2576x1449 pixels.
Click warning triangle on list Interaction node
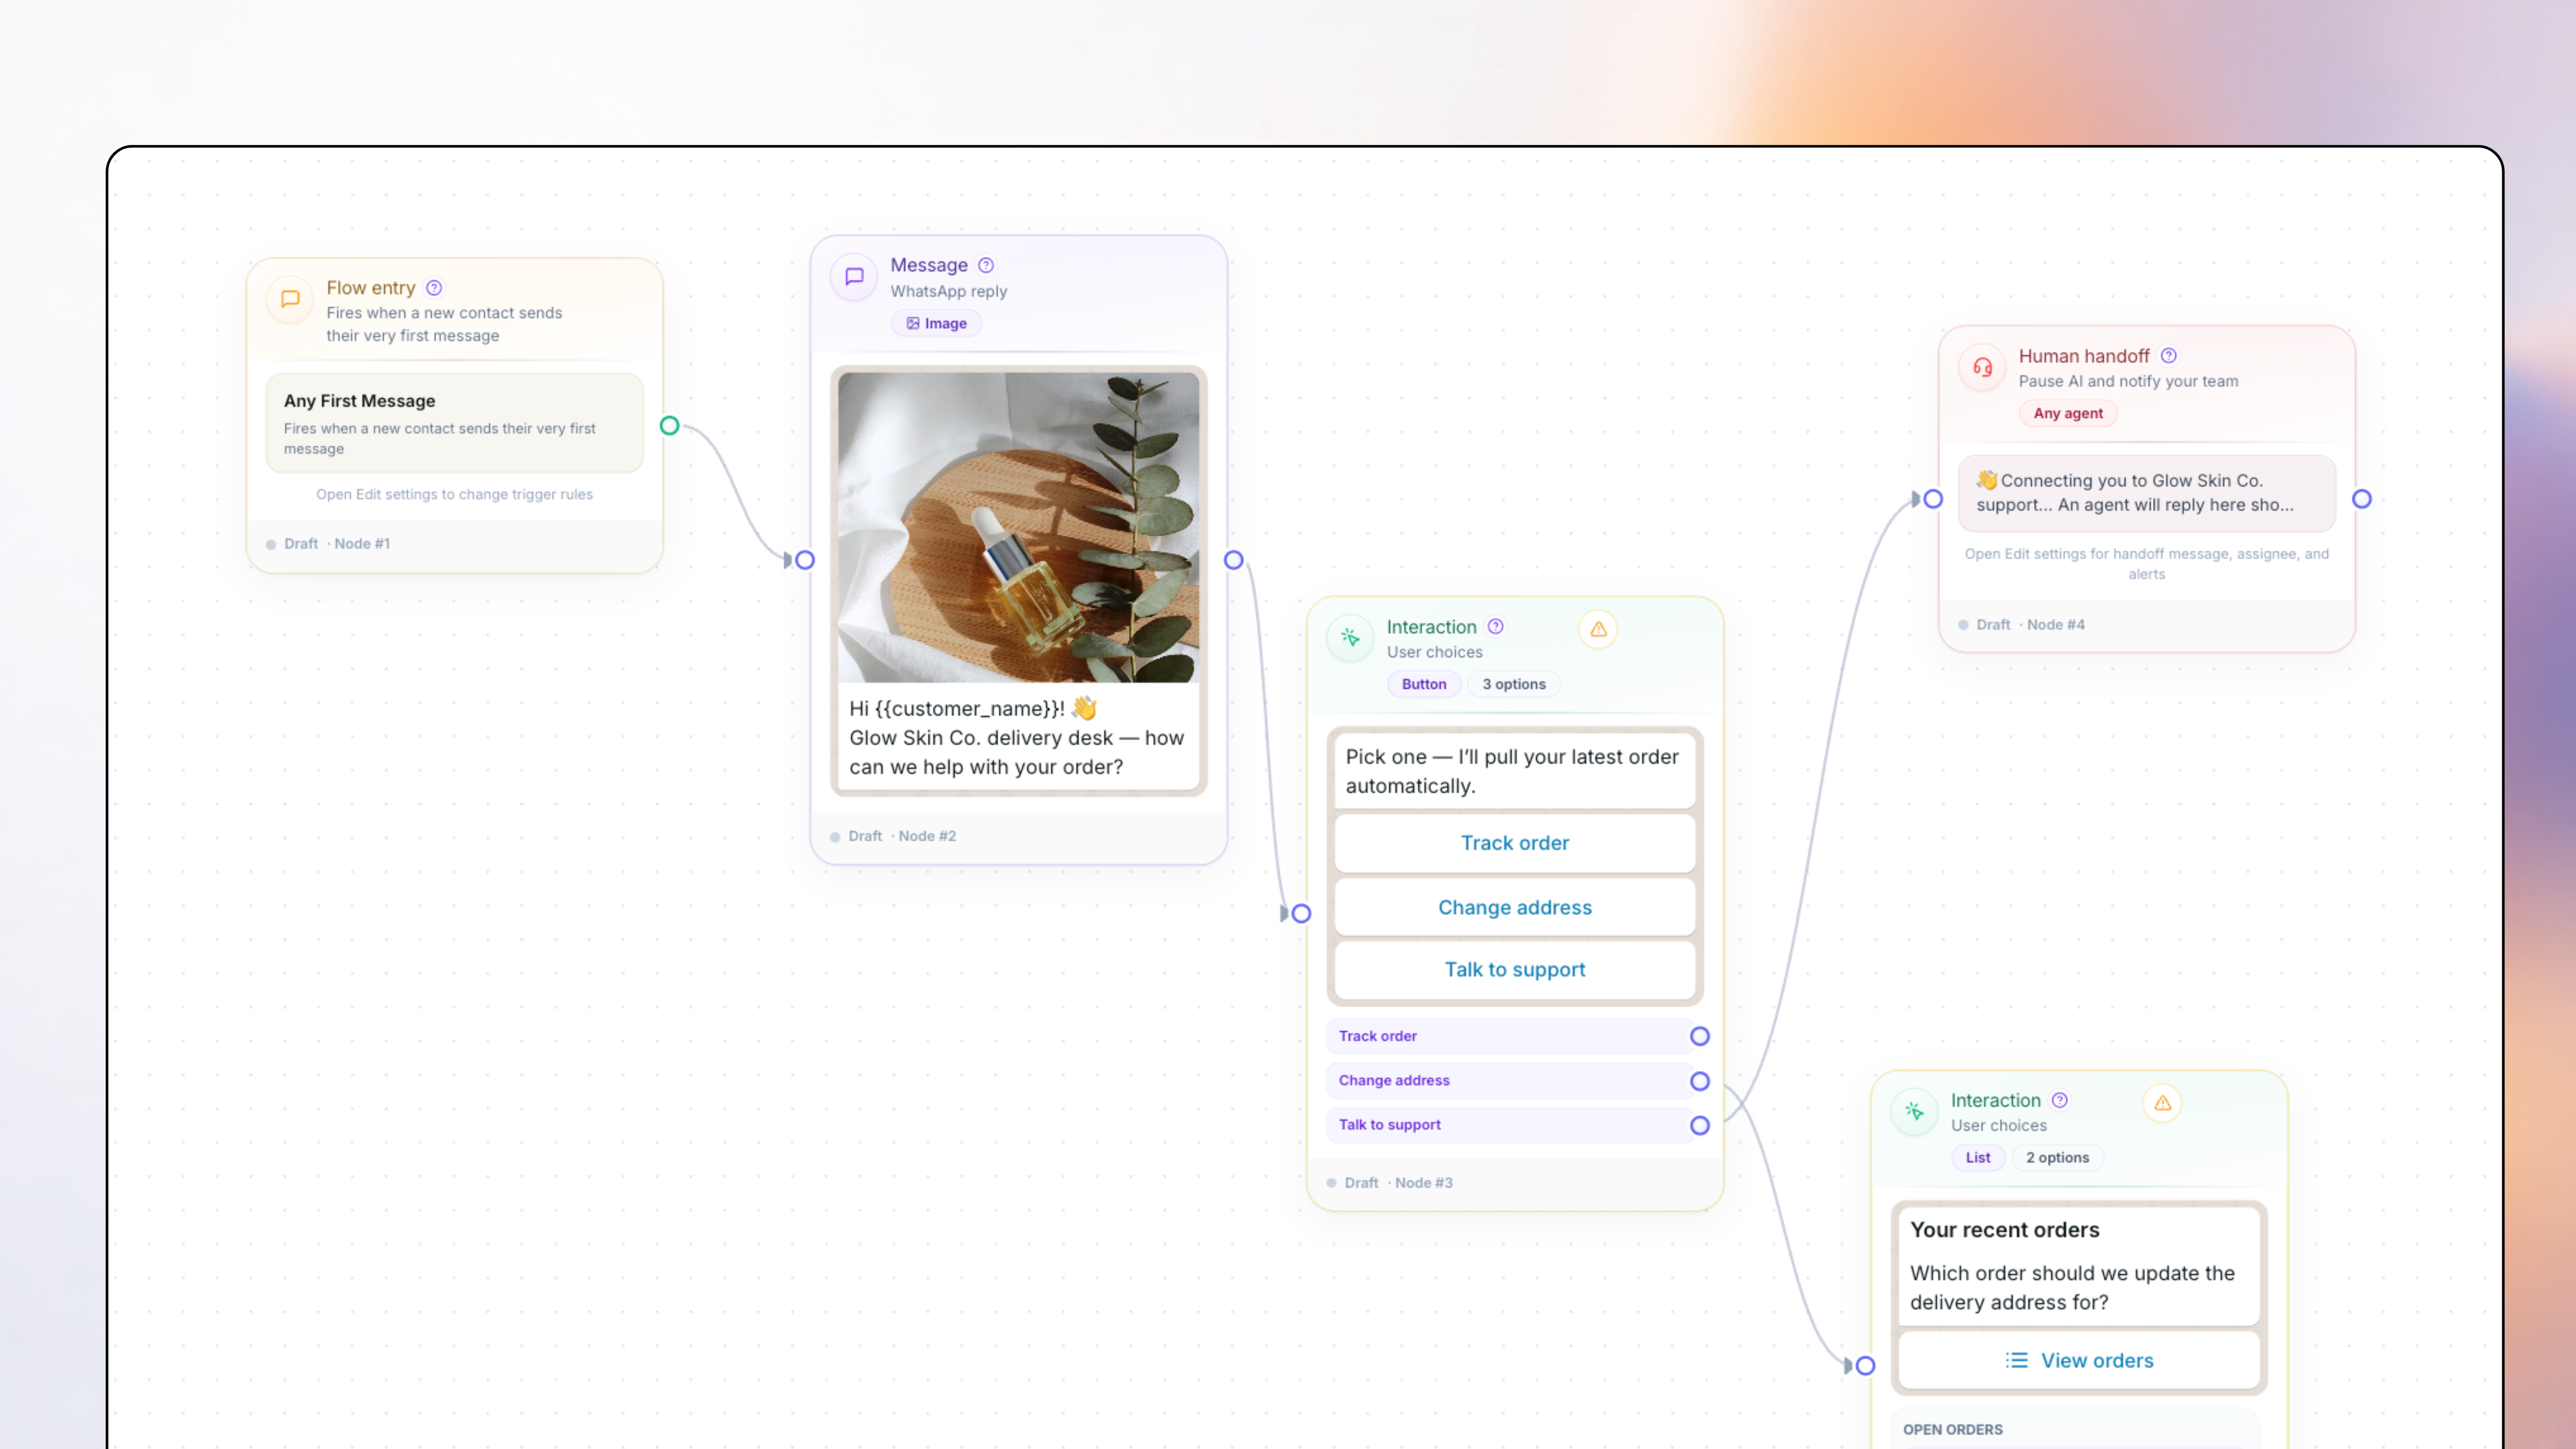coord(2162,1103)
